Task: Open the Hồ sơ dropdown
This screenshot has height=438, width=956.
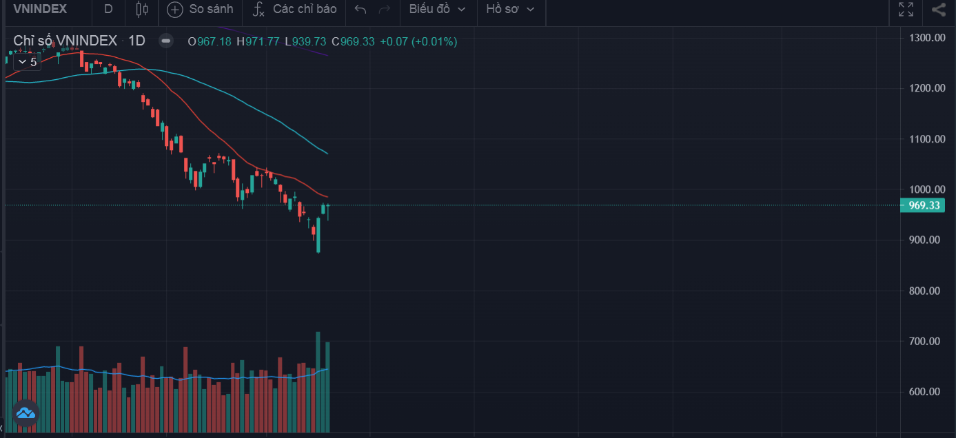Action: click(x=510, y=10)
